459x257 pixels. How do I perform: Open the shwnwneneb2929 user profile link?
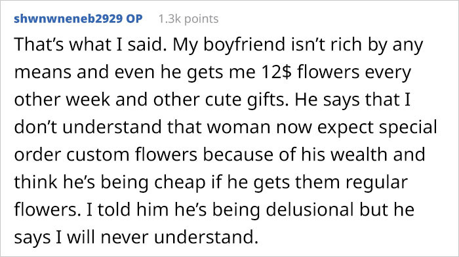[68, 19]
